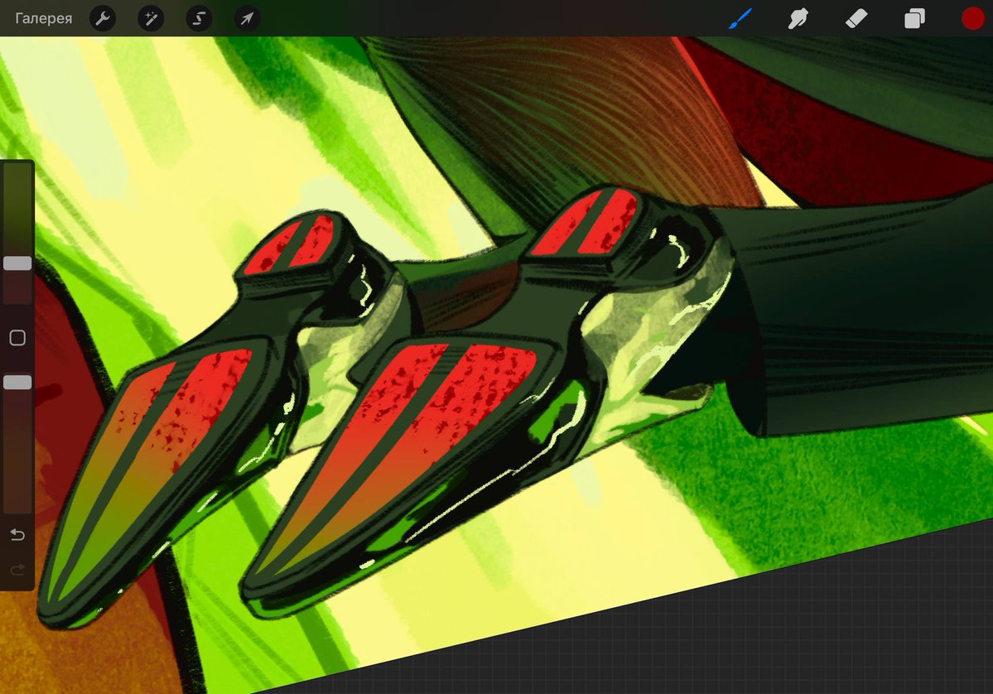Open the Layers panel icon
Viewport: 993px width, 694px height.
tap(914, 18)
